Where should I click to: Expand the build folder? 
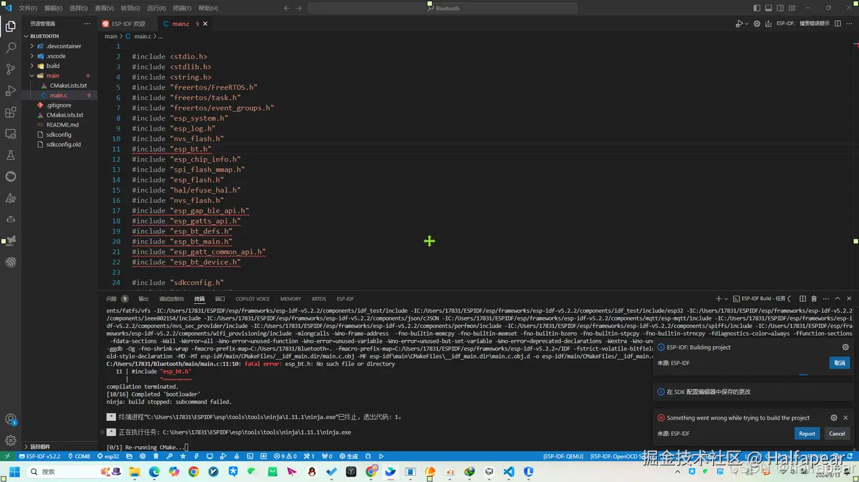[59, 66]
